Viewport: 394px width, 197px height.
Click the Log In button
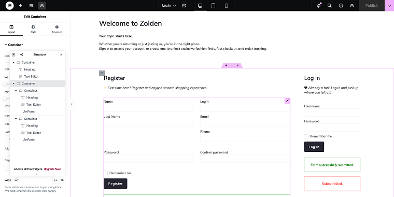point(314,147)
